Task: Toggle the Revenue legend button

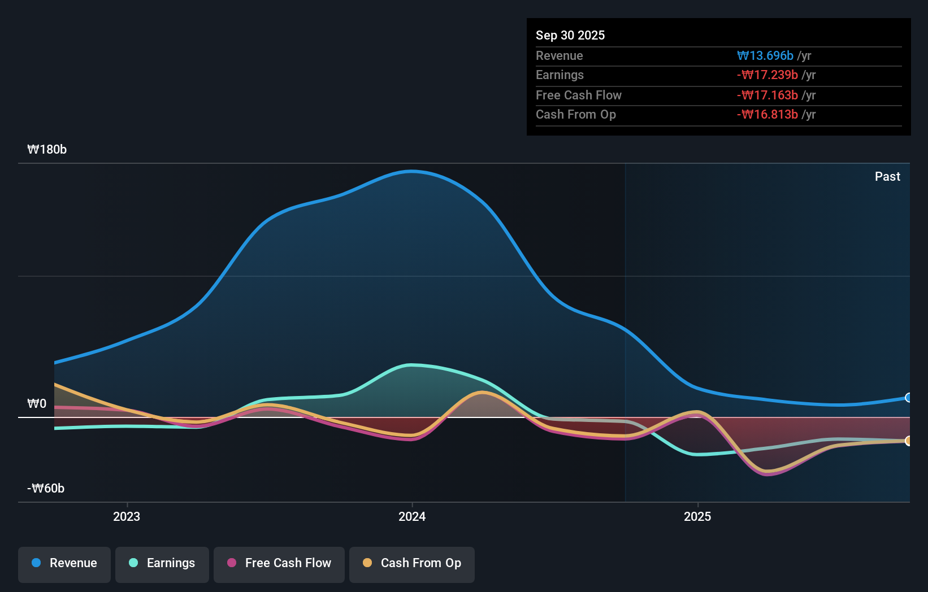Action: pyautogui.click(x=64, y=564)
